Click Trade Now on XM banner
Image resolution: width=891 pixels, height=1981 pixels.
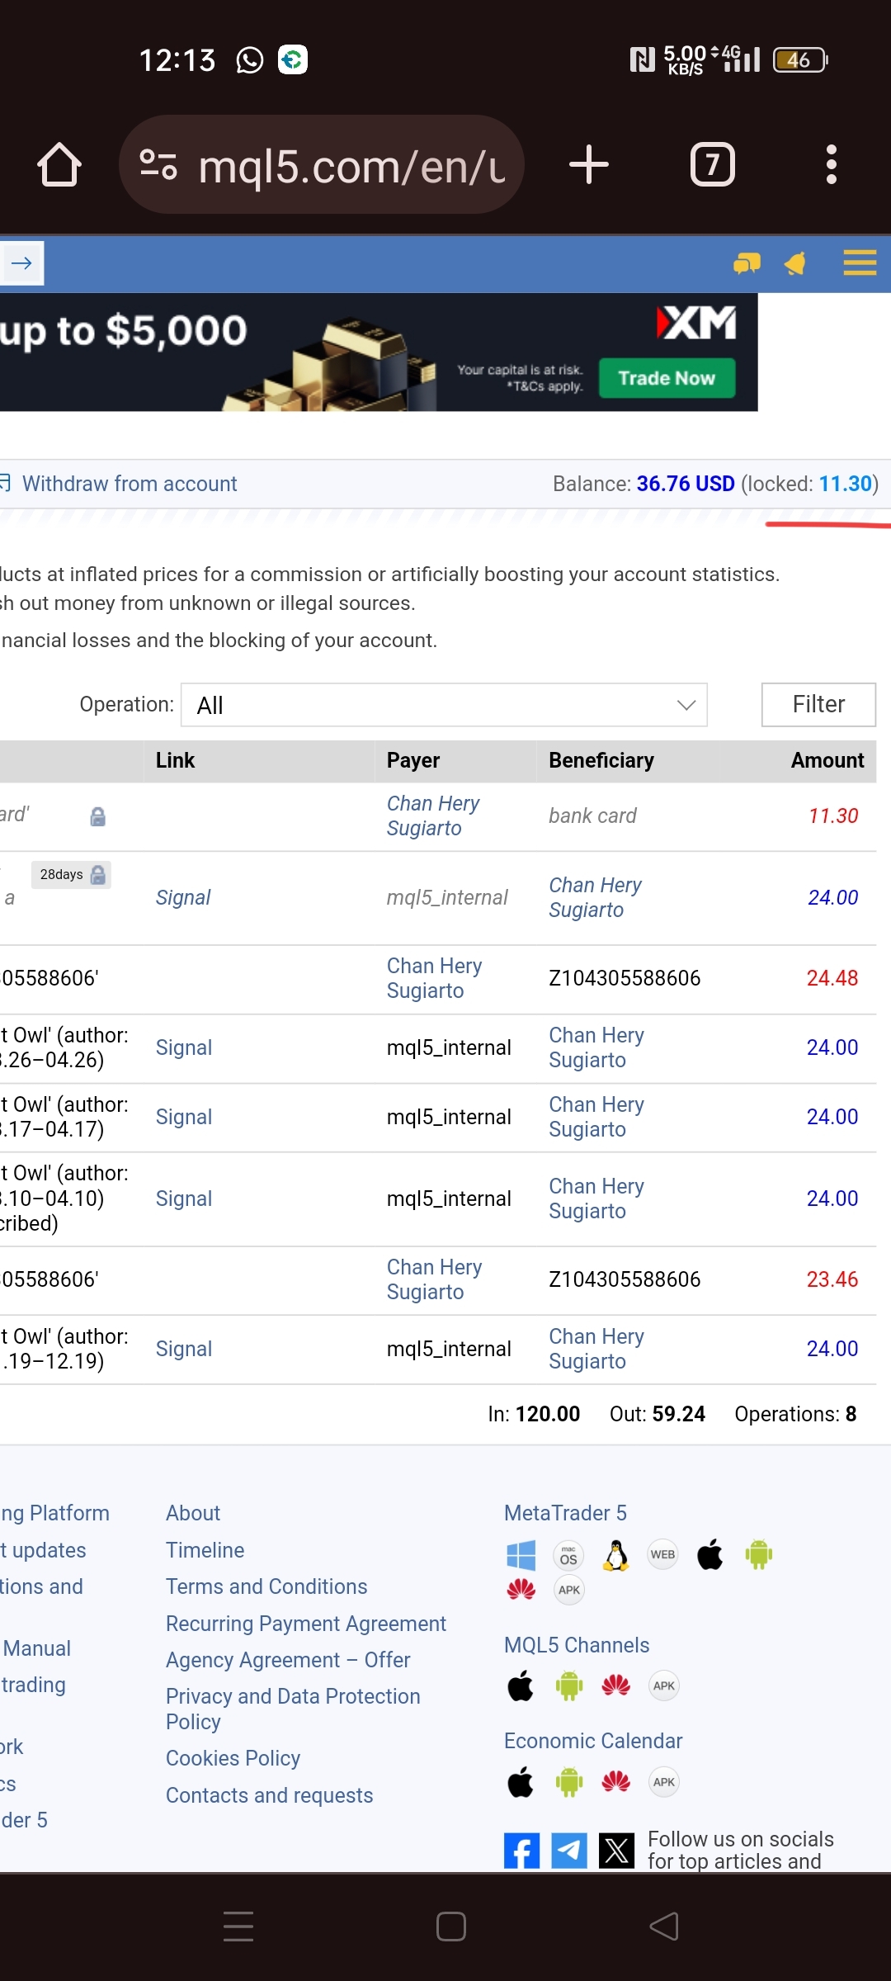click(667, 378)
